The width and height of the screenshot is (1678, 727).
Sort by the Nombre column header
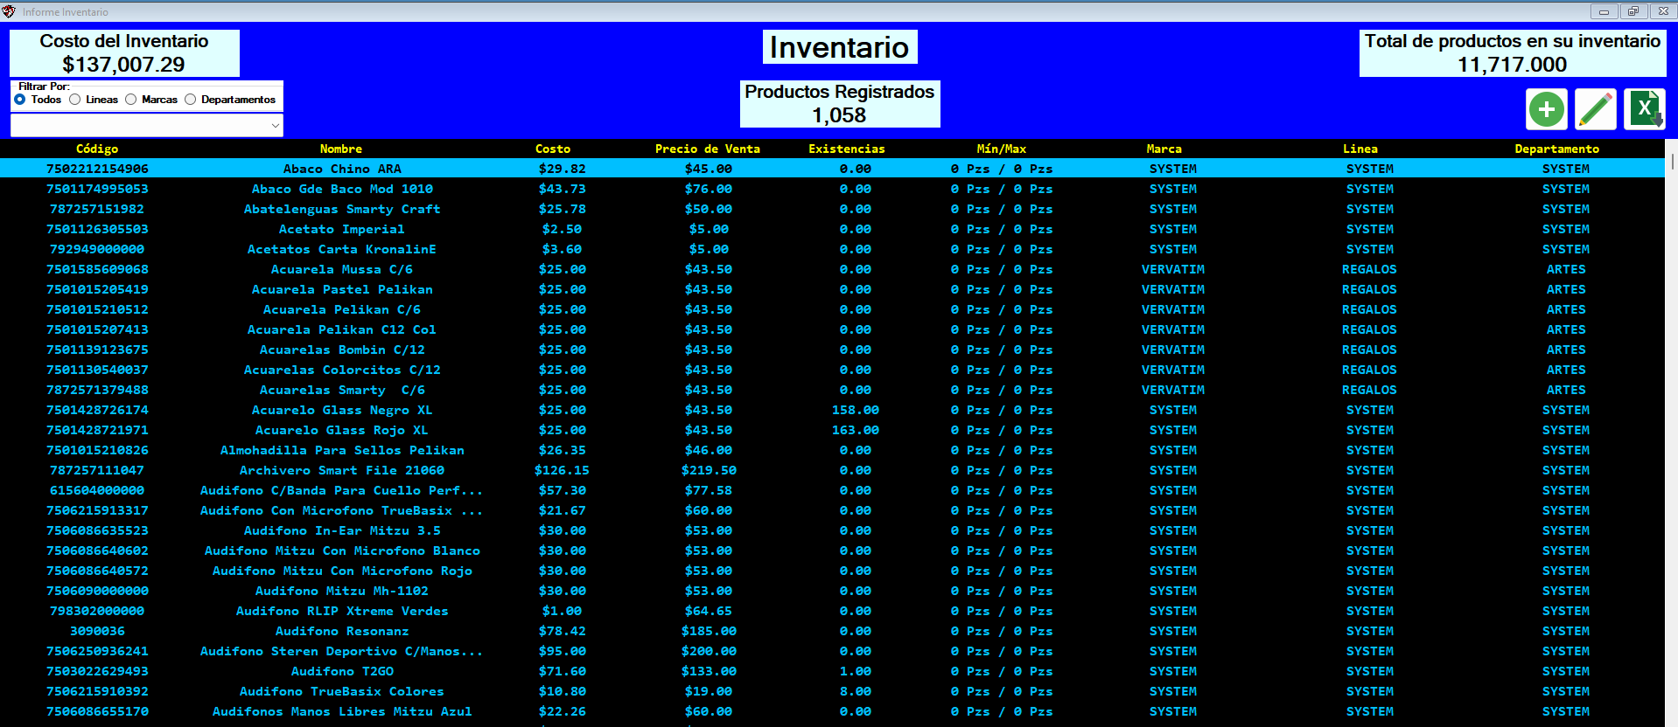pyautogui.click(x=341, y=149)
